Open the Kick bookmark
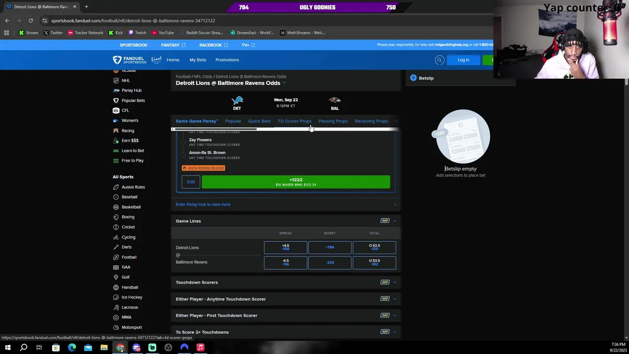The width and height of the screenshot is (629, 354). [x=115, y=33]
